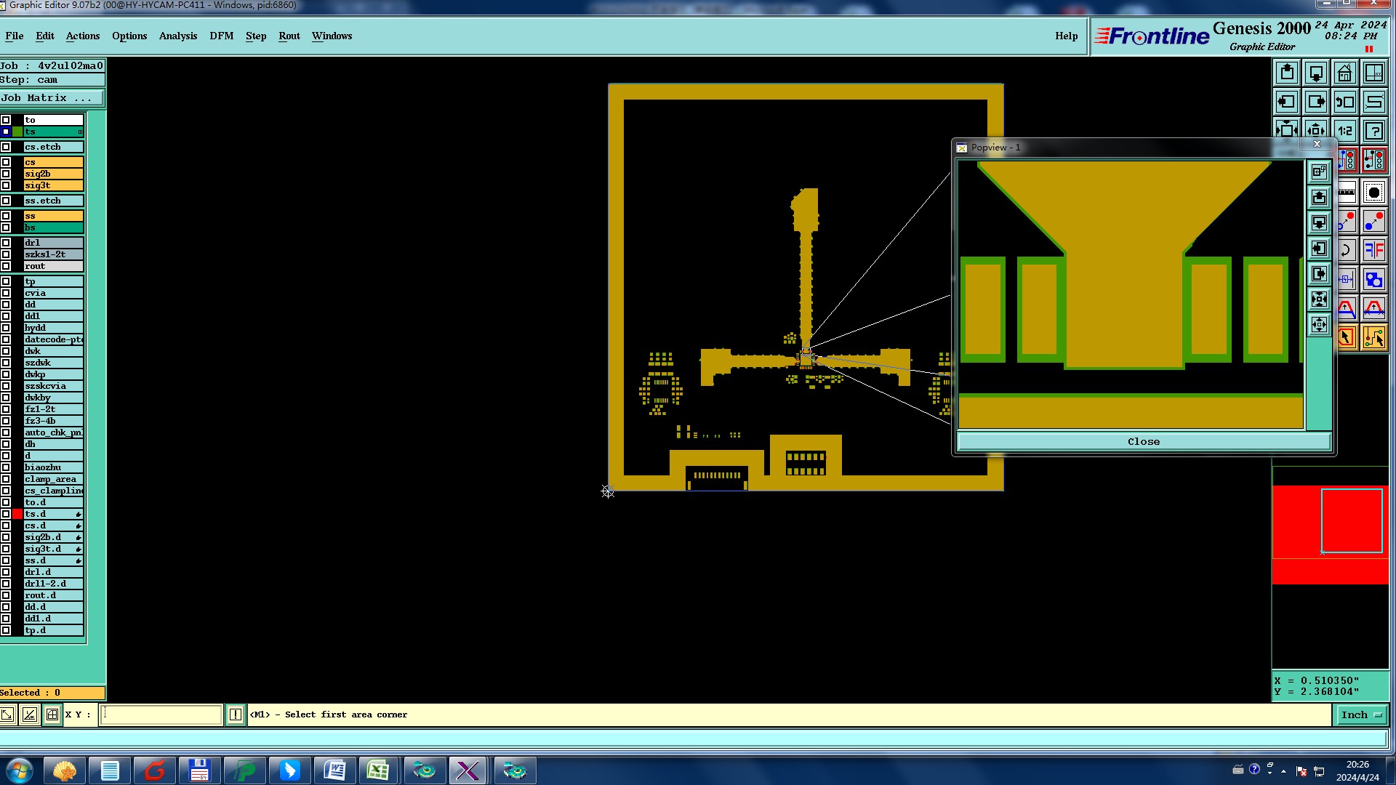The image size is (1396, 785).
Task: Click into the X Y coordinate input field
Action: 161,714
